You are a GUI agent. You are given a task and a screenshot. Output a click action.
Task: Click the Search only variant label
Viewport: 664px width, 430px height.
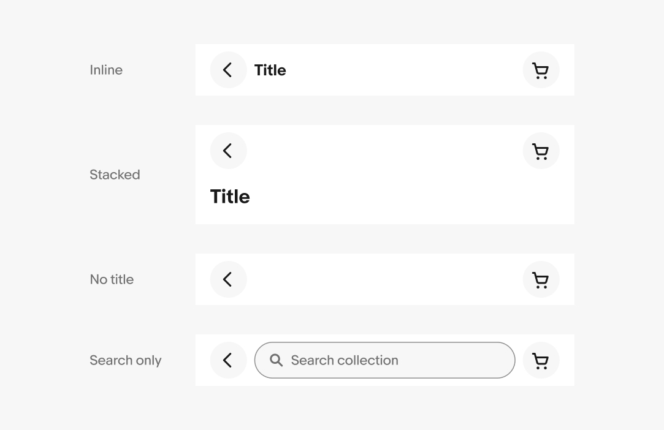click(x=126, y=360)
